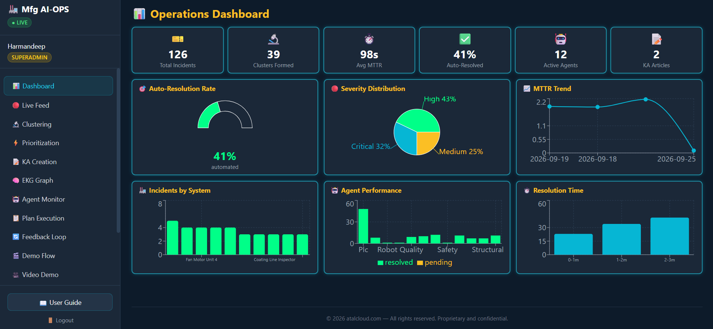Image resolution: width=713 pixels, height=329 pixels.
Task: Click the 126 Total Incidents value
Action: [178, 55]
